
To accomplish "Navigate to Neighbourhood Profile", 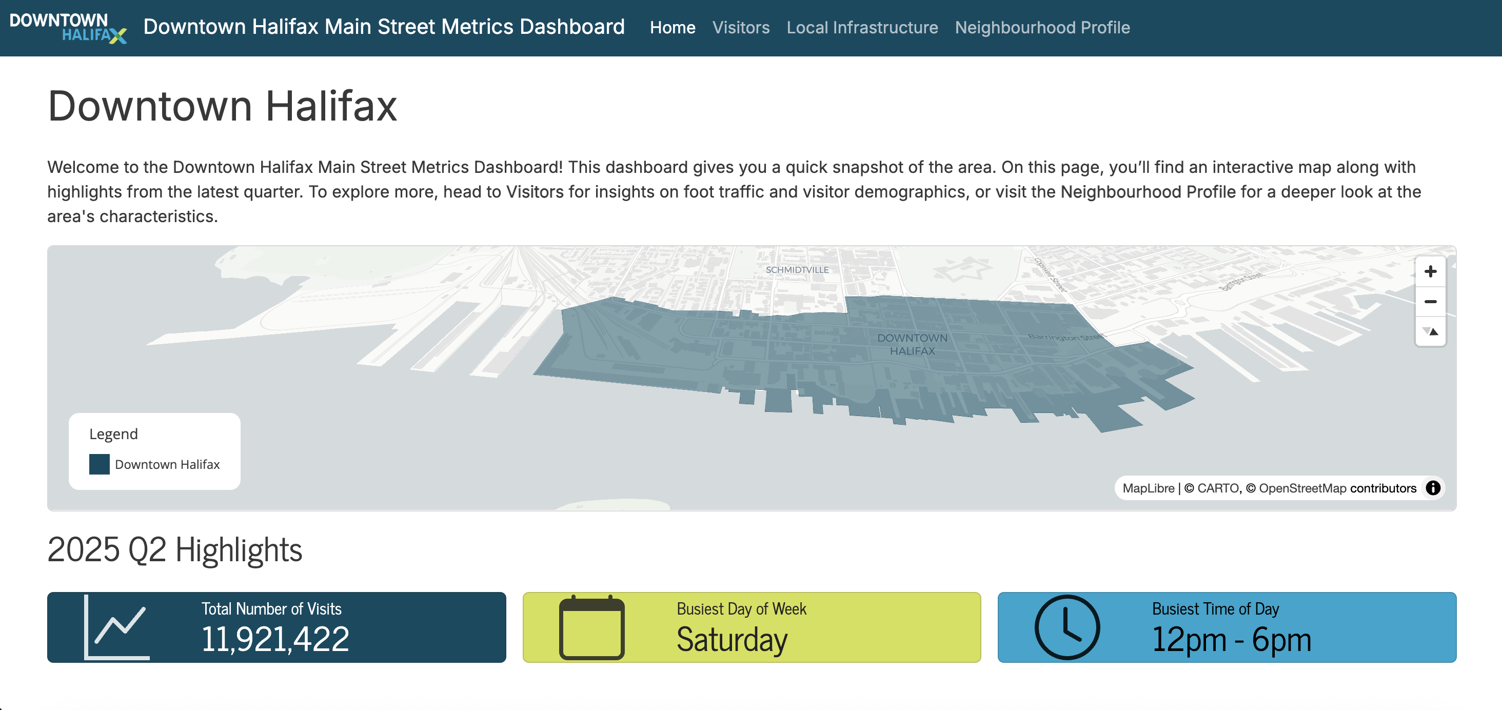I will 1042,27.
